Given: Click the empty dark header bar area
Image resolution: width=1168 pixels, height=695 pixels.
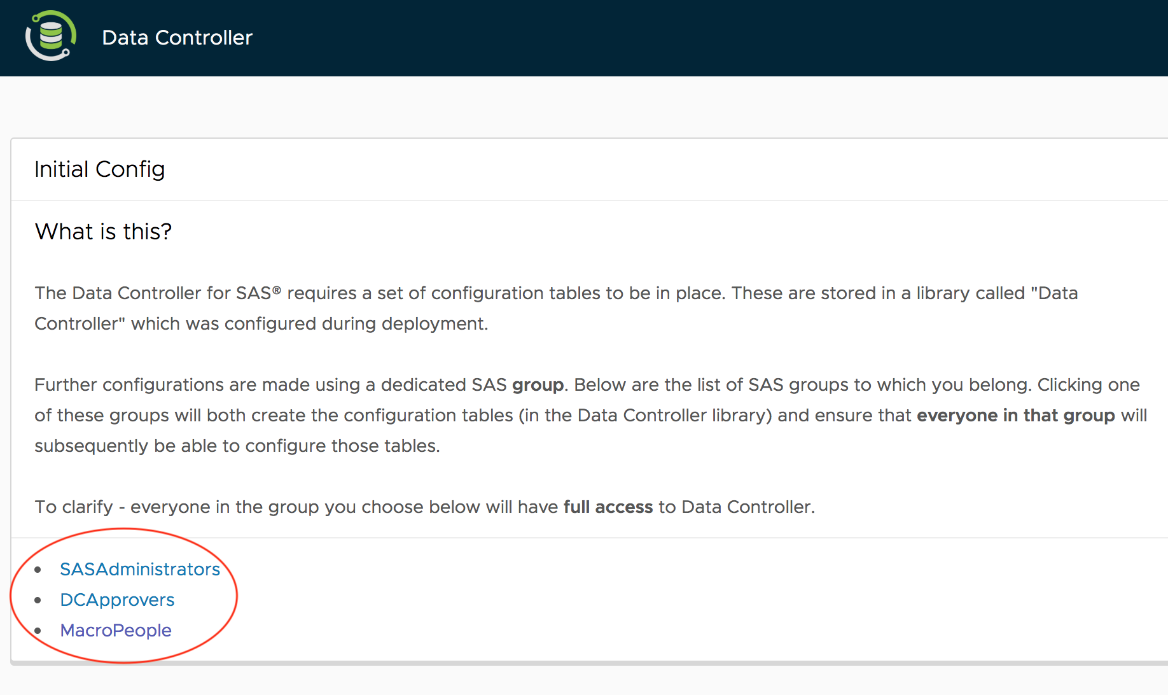Looking at the screenshot, I should pos(700,38).
